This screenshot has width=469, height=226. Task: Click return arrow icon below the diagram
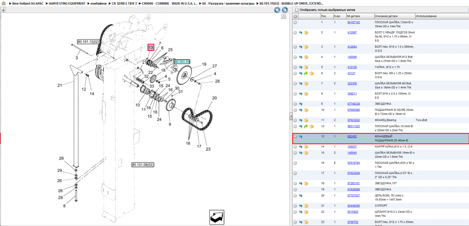(217, 217)
